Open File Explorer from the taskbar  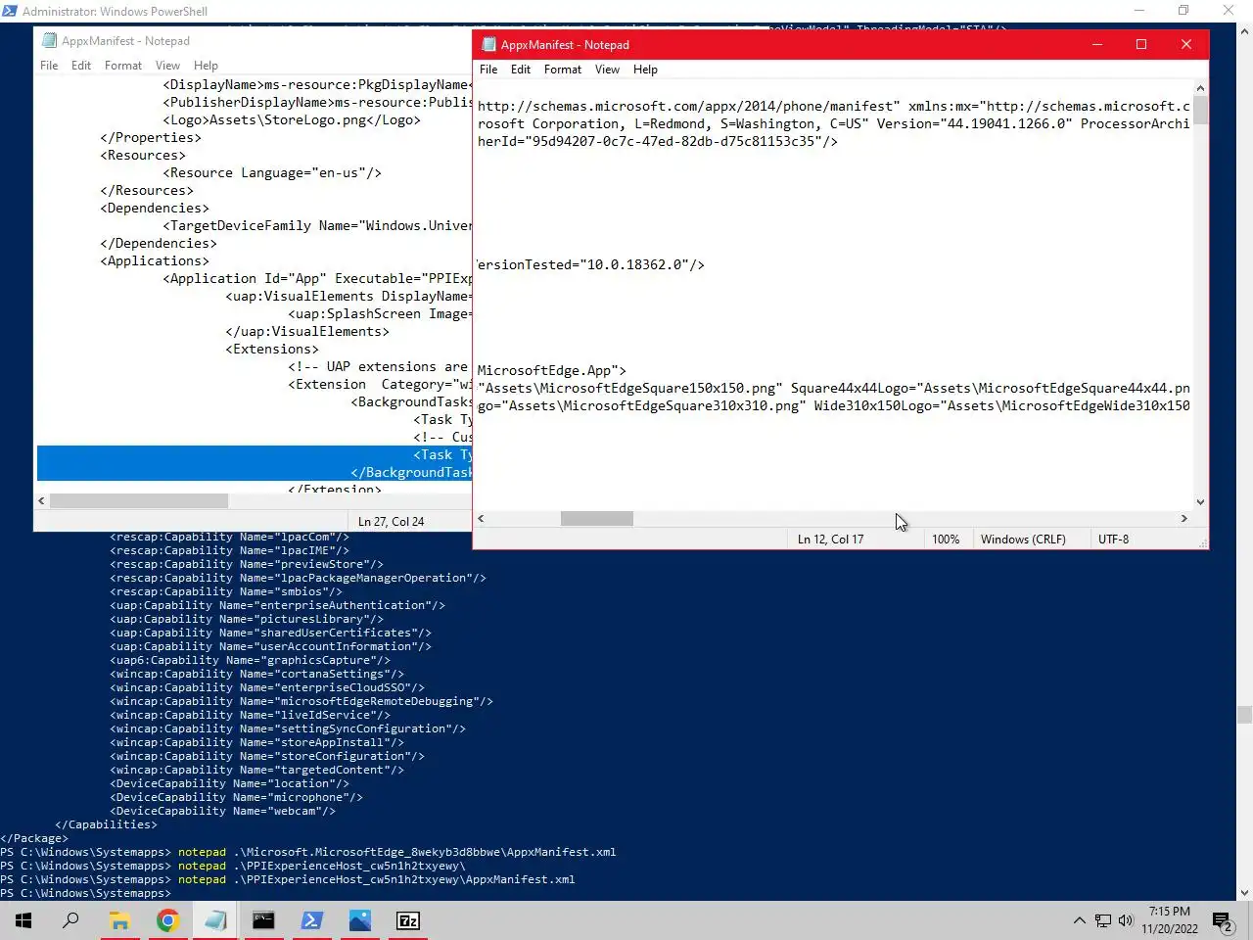pos(119,920)
